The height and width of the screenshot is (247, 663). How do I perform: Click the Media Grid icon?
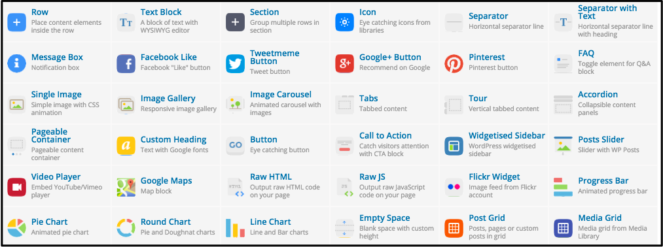pyautogui.click(x=564, y=228)
